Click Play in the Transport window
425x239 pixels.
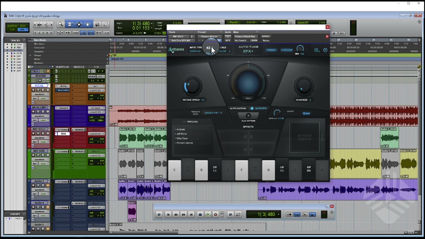[208, 215]
